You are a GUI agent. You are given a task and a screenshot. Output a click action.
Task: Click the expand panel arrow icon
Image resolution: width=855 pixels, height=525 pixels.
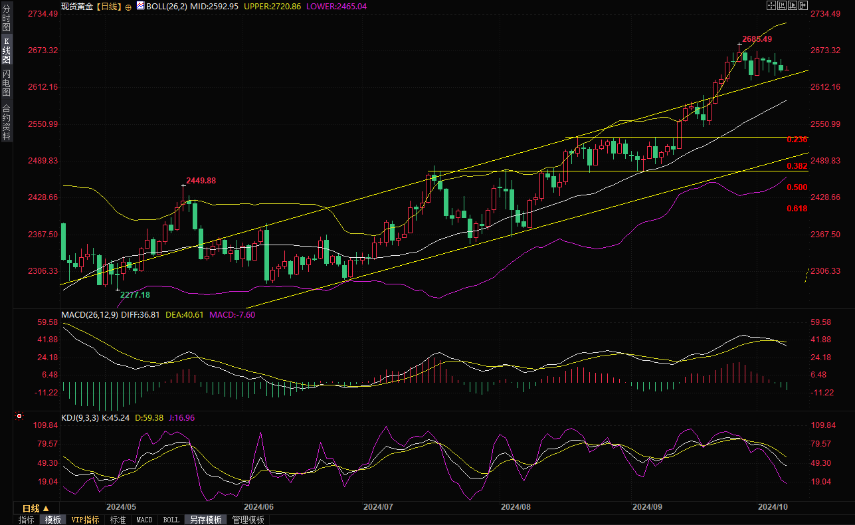pos(804,5)
